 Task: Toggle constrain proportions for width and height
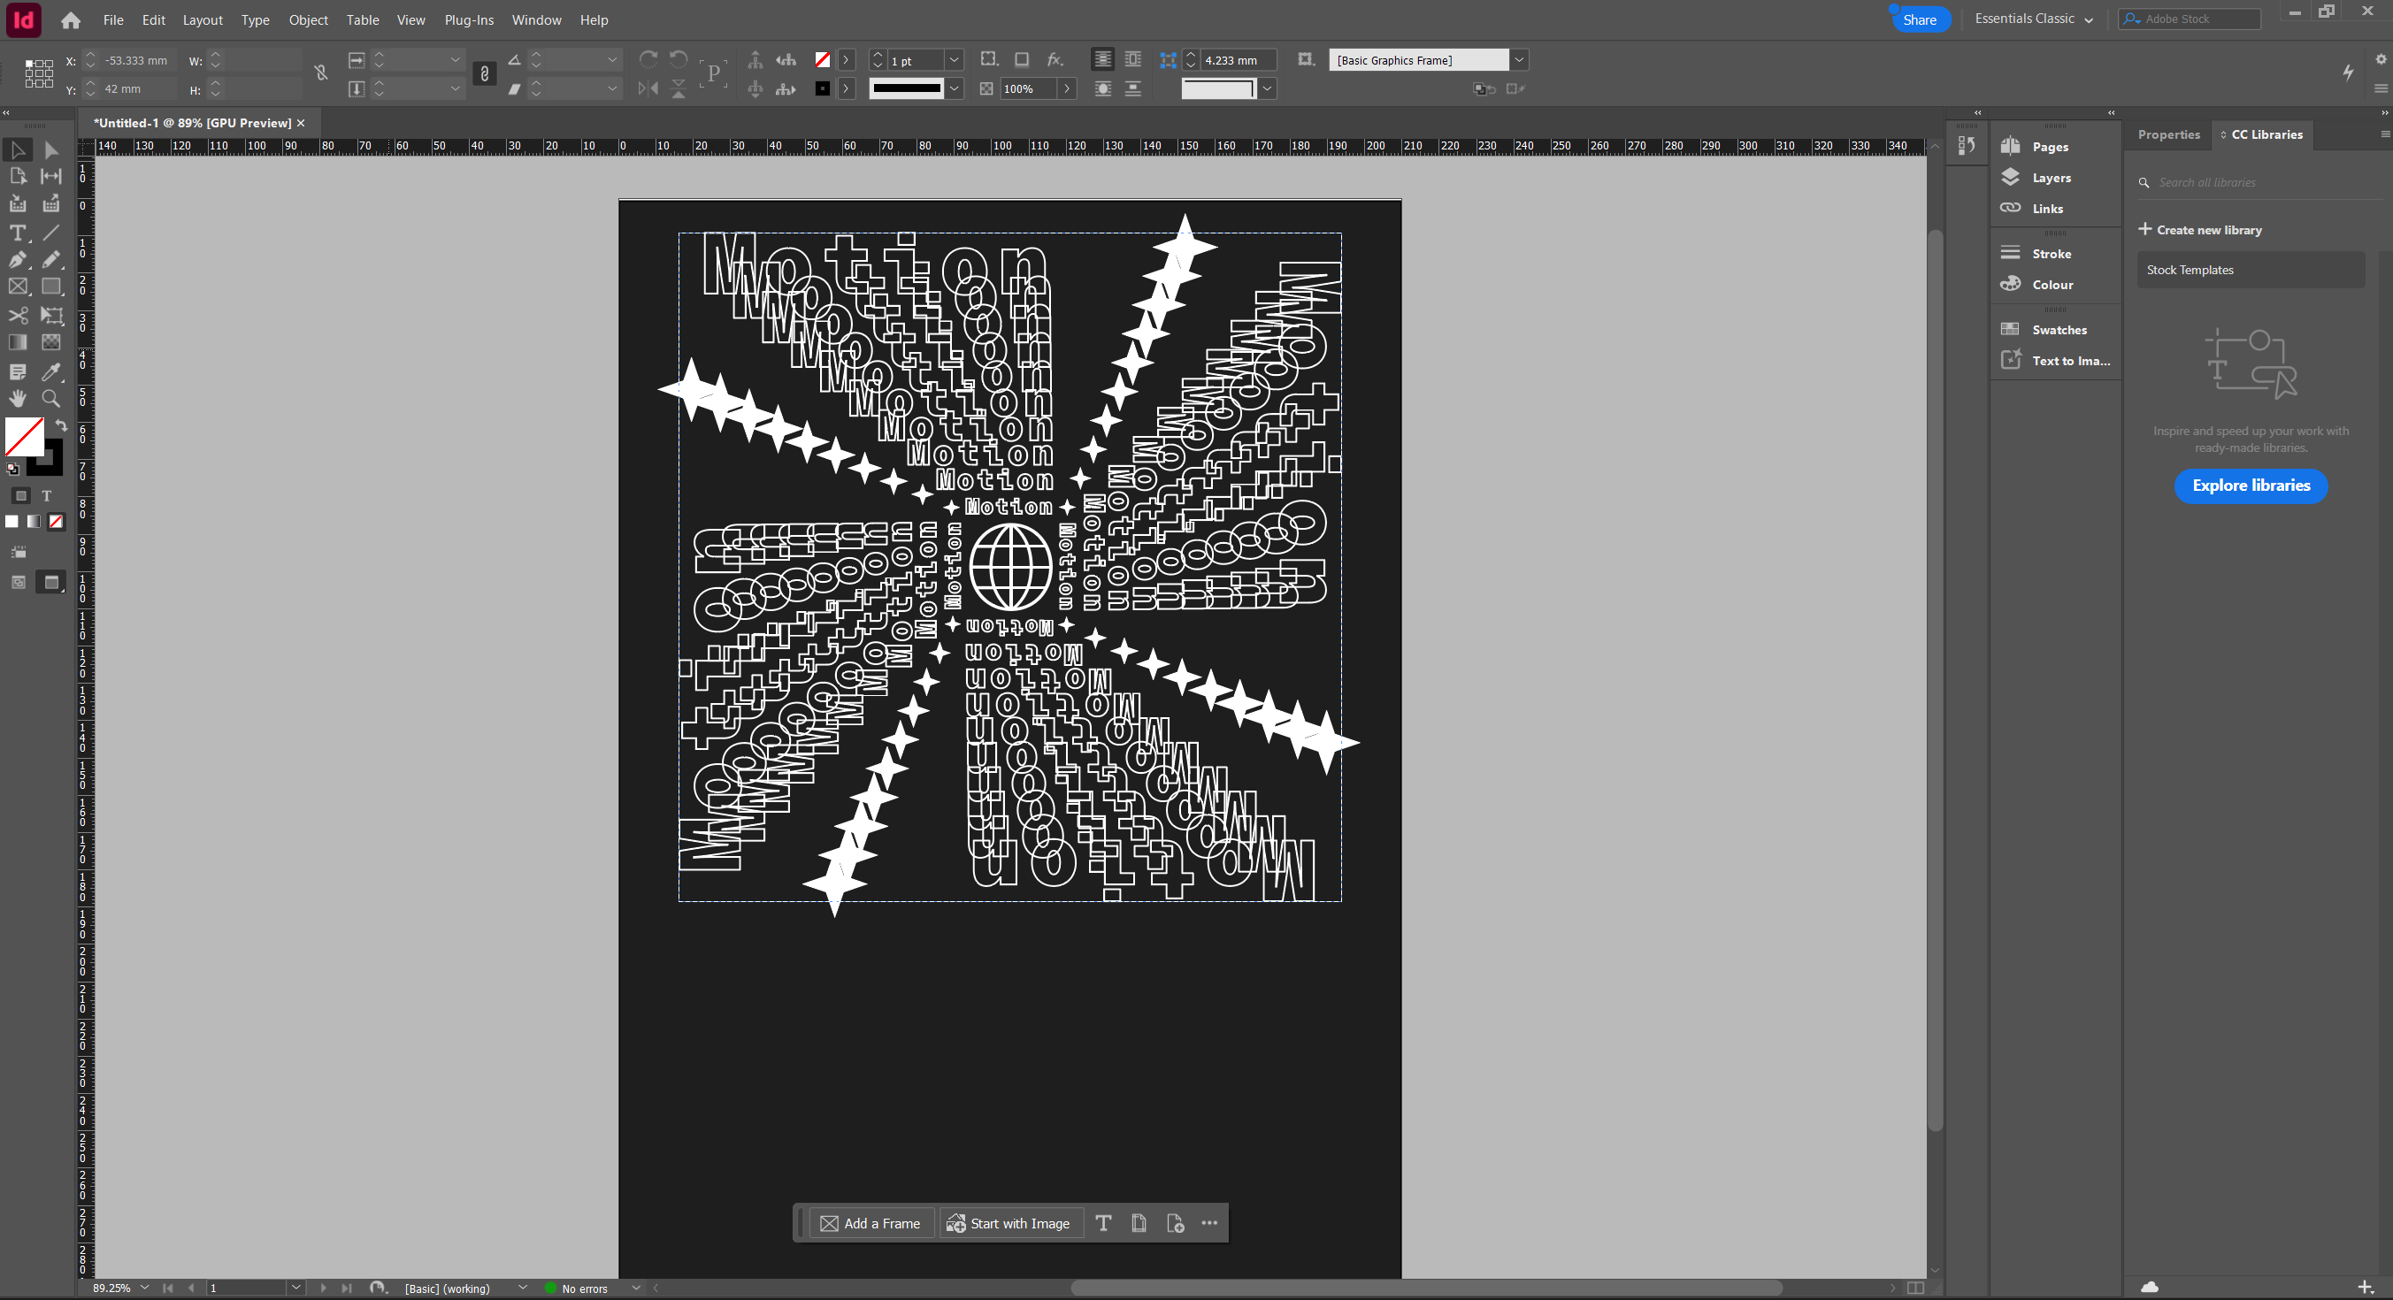click(x=321, y=73)
